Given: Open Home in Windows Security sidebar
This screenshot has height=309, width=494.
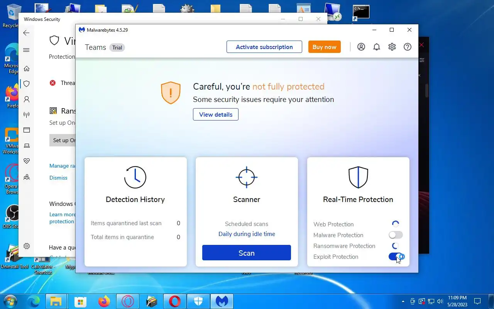Looking at the screenshot, I should (x=27, y=69).
